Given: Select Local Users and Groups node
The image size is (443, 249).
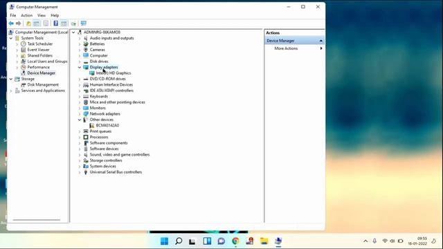Looking at the screenshot, I should point(47,62).
